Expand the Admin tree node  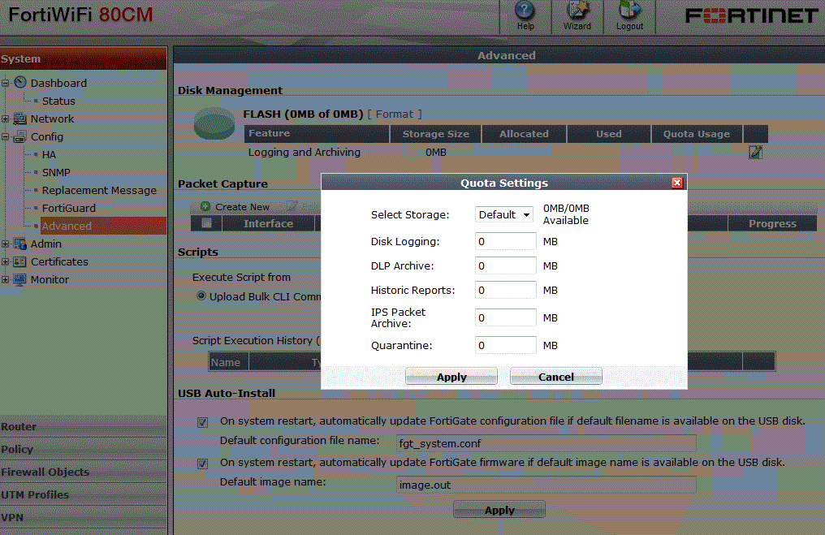(5, 244)
